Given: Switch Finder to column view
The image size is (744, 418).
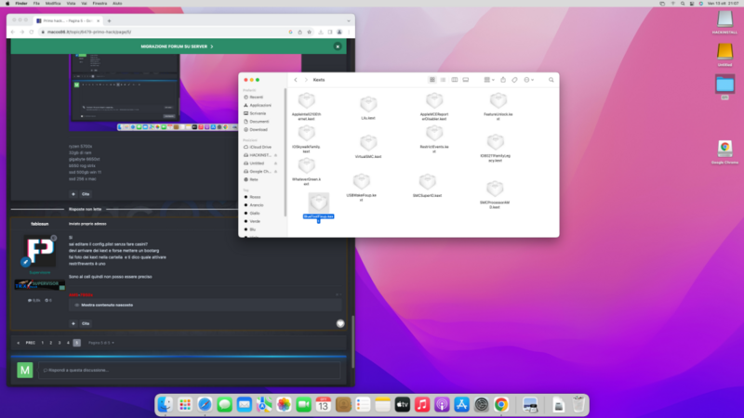Looking at the screenshot, I should (x=455, y=80).
